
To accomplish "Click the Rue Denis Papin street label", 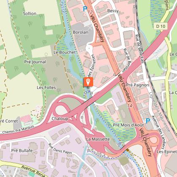I will [x=60, y=149].
